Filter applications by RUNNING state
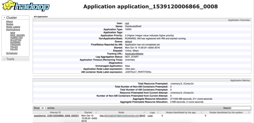 point(15,42)
